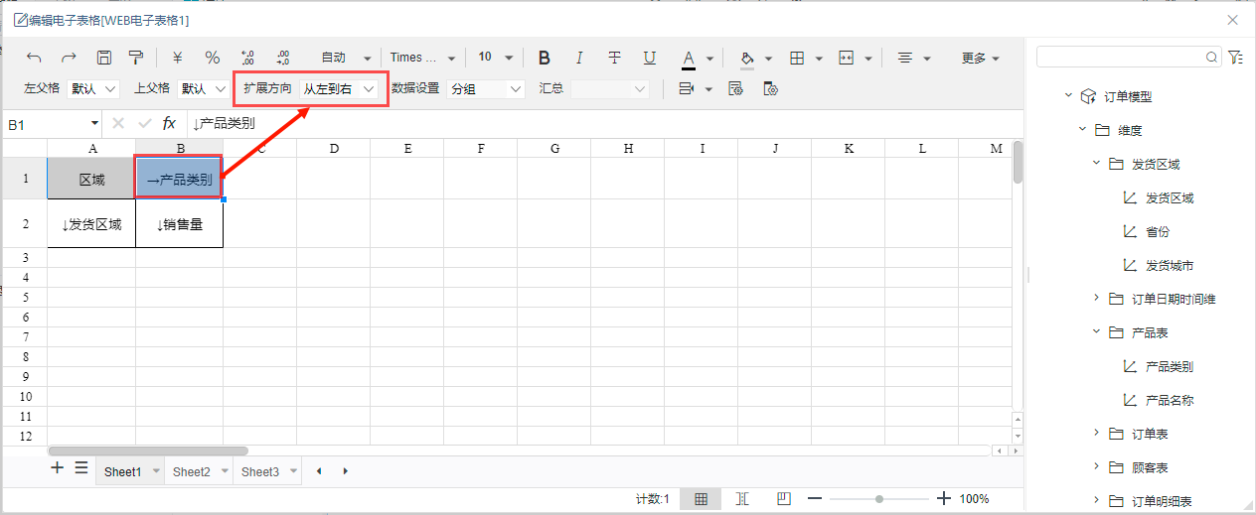Select column header D
The image size is (1256, 515).
(x=334, y=149)
